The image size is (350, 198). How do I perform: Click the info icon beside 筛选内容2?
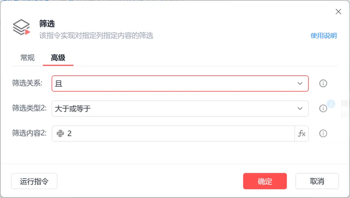pos(323,134)
